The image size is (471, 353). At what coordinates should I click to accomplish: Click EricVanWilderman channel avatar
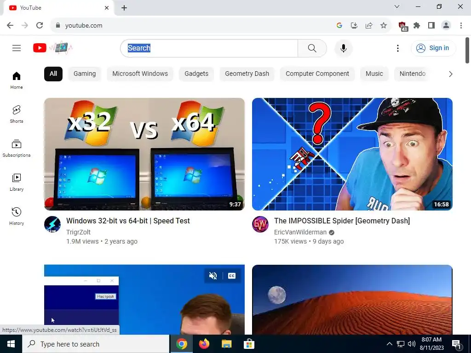[x=260, y=224]
